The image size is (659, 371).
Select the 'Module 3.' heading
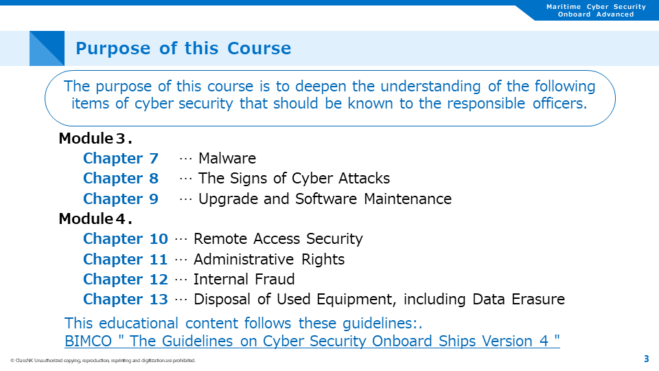pyautogui.click(x=95, y=138)
